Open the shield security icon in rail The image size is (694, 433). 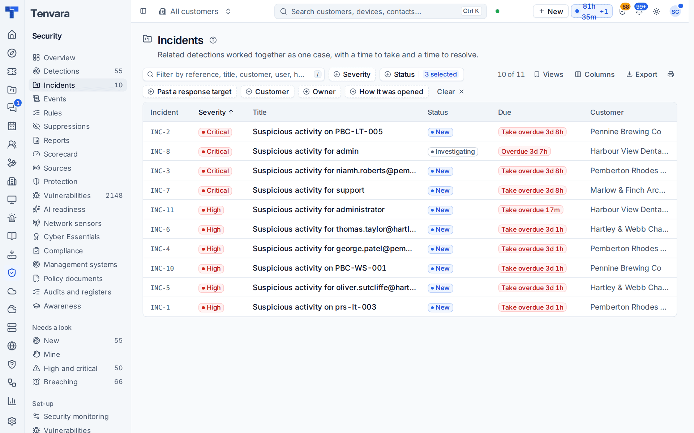(12, 273)
